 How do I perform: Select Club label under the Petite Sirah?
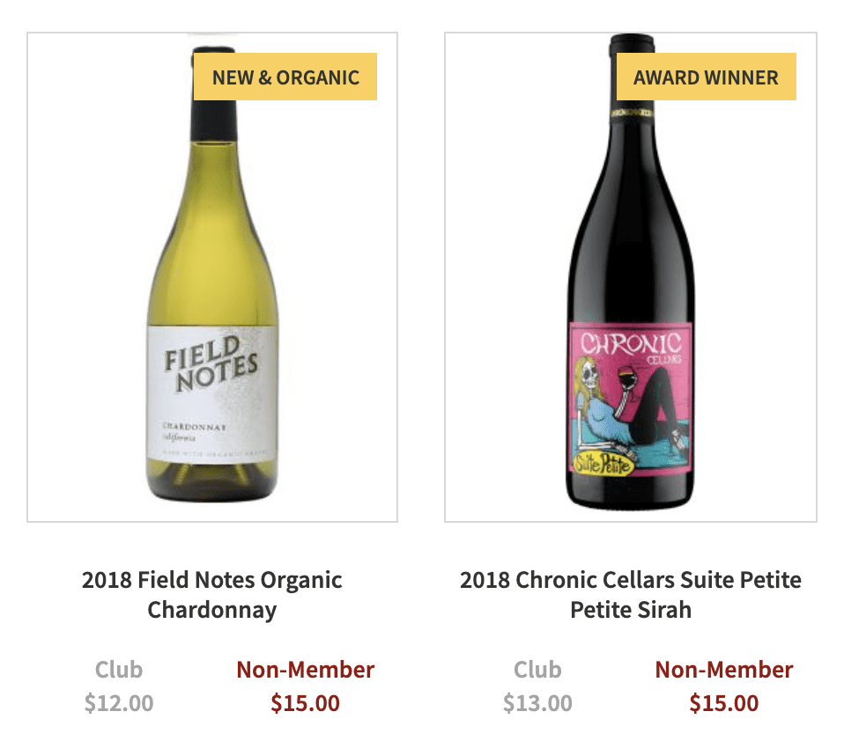tap(537, 670)
